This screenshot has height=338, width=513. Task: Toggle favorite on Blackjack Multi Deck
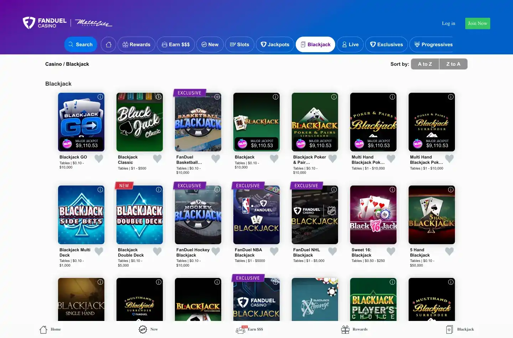point(99,251)
